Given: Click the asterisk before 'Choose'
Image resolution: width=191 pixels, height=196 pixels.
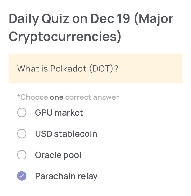Looking at the screenshot, I should point(18,97).
